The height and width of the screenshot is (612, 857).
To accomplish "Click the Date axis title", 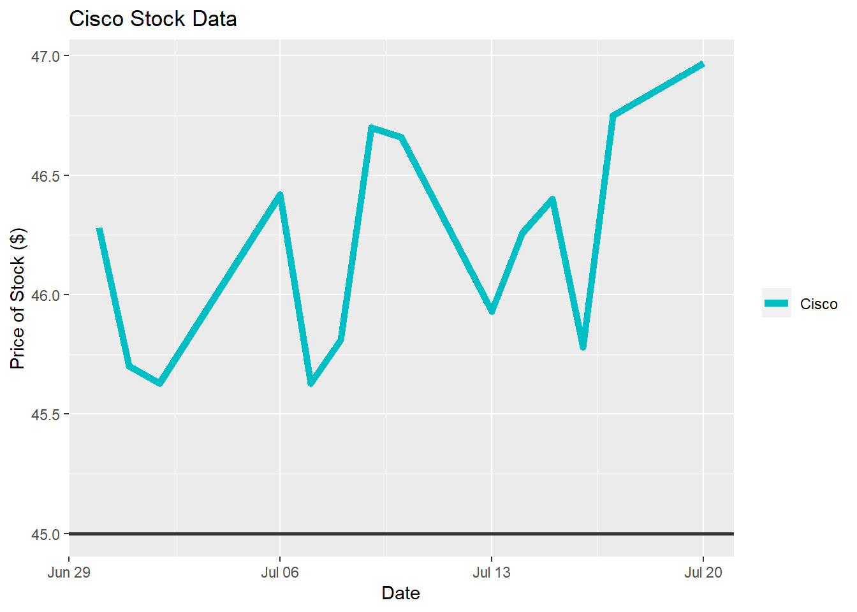I will 400,594.
